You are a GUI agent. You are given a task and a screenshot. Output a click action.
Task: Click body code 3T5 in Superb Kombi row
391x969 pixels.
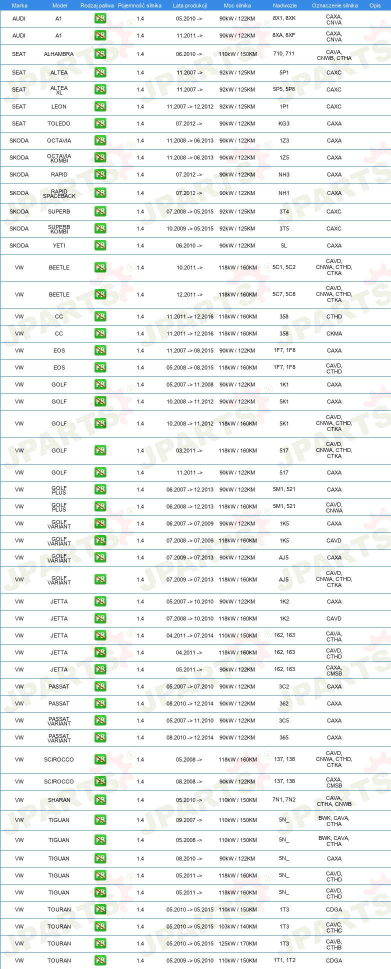pyautogui.click(x=284, y=228)
